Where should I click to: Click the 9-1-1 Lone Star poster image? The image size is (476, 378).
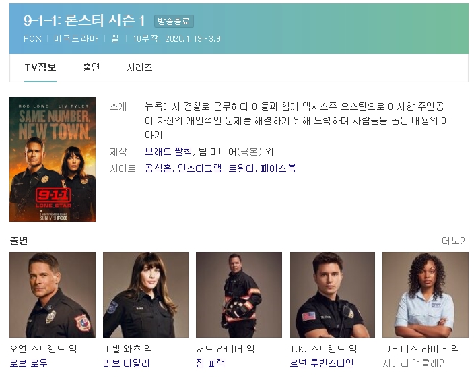pyautogui.click(x=53, y=159)
